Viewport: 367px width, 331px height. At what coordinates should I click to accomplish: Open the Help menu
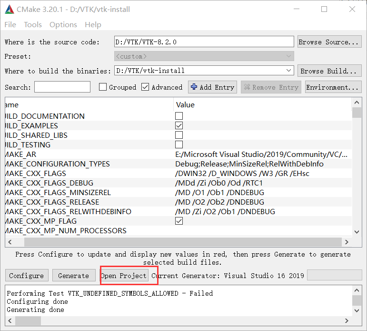tap(93, 25)
